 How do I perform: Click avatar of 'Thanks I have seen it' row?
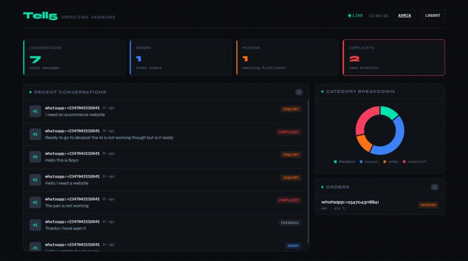[x=35, y=225]
